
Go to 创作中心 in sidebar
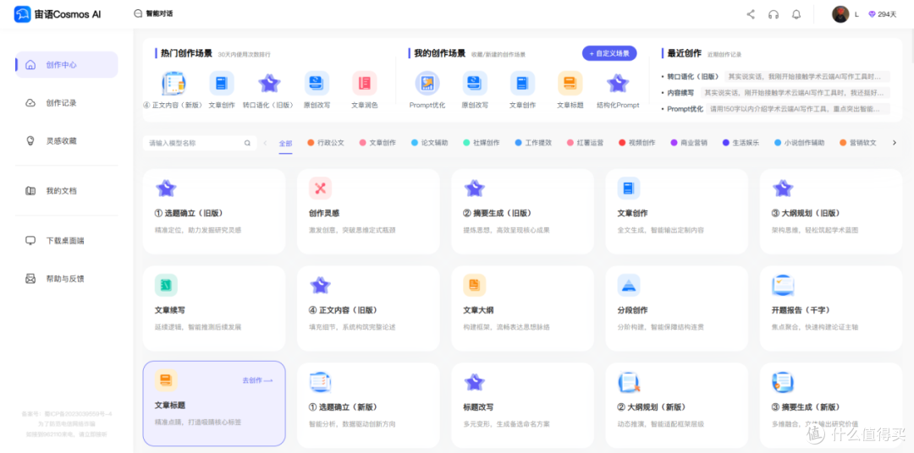[x=67, y=64]
